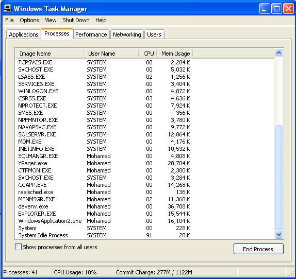Close the Windows Task Manager window
This screenshot has width=296, height=279.
pos(288,8)
